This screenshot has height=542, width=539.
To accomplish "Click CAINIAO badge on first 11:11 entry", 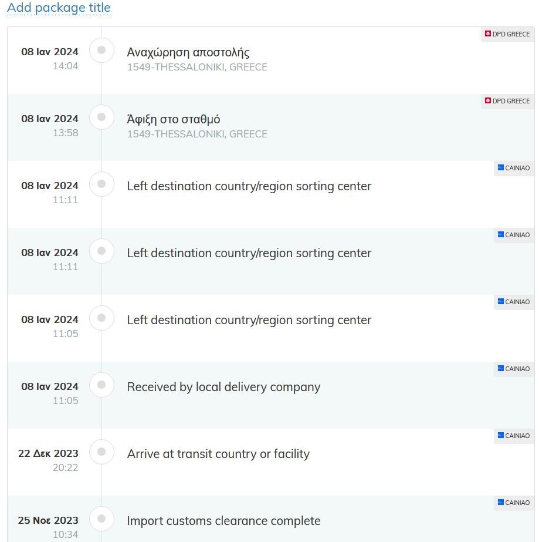I will [514, 168].
